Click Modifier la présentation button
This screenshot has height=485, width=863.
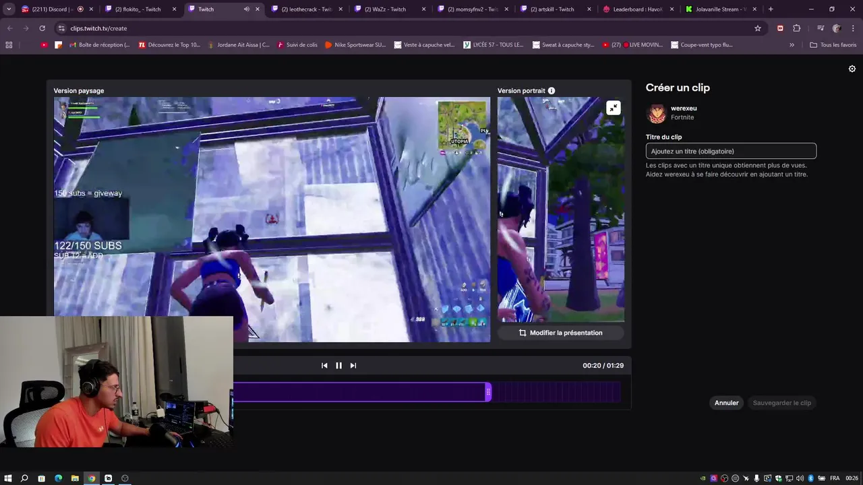pos(561,333)
